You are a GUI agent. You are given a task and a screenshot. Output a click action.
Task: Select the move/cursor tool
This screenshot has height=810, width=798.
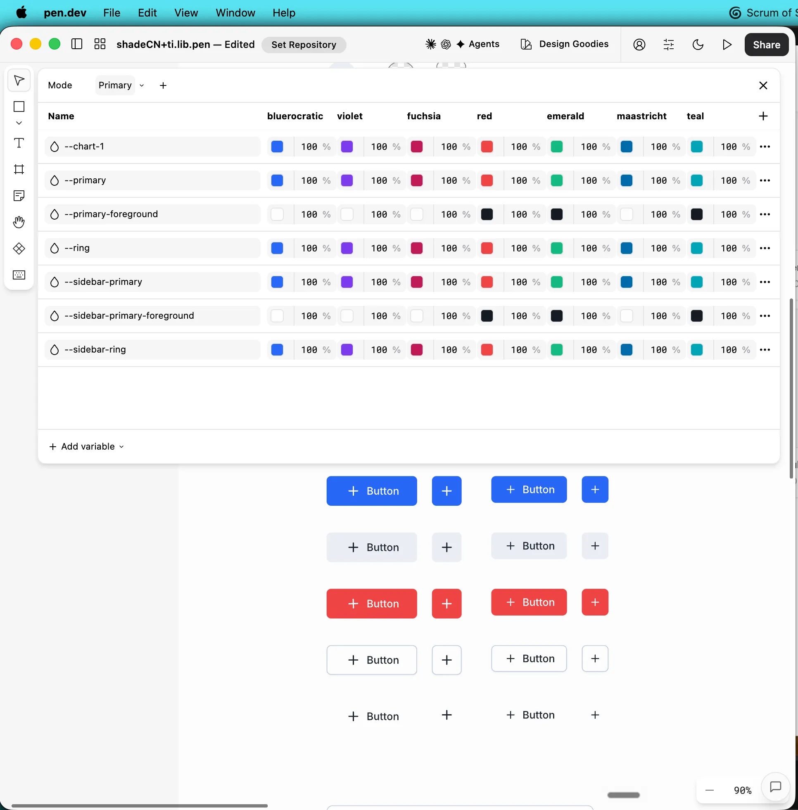coord(19,80)
